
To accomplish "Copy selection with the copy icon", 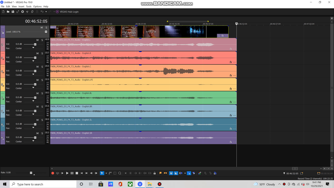I will click(32, 12).
